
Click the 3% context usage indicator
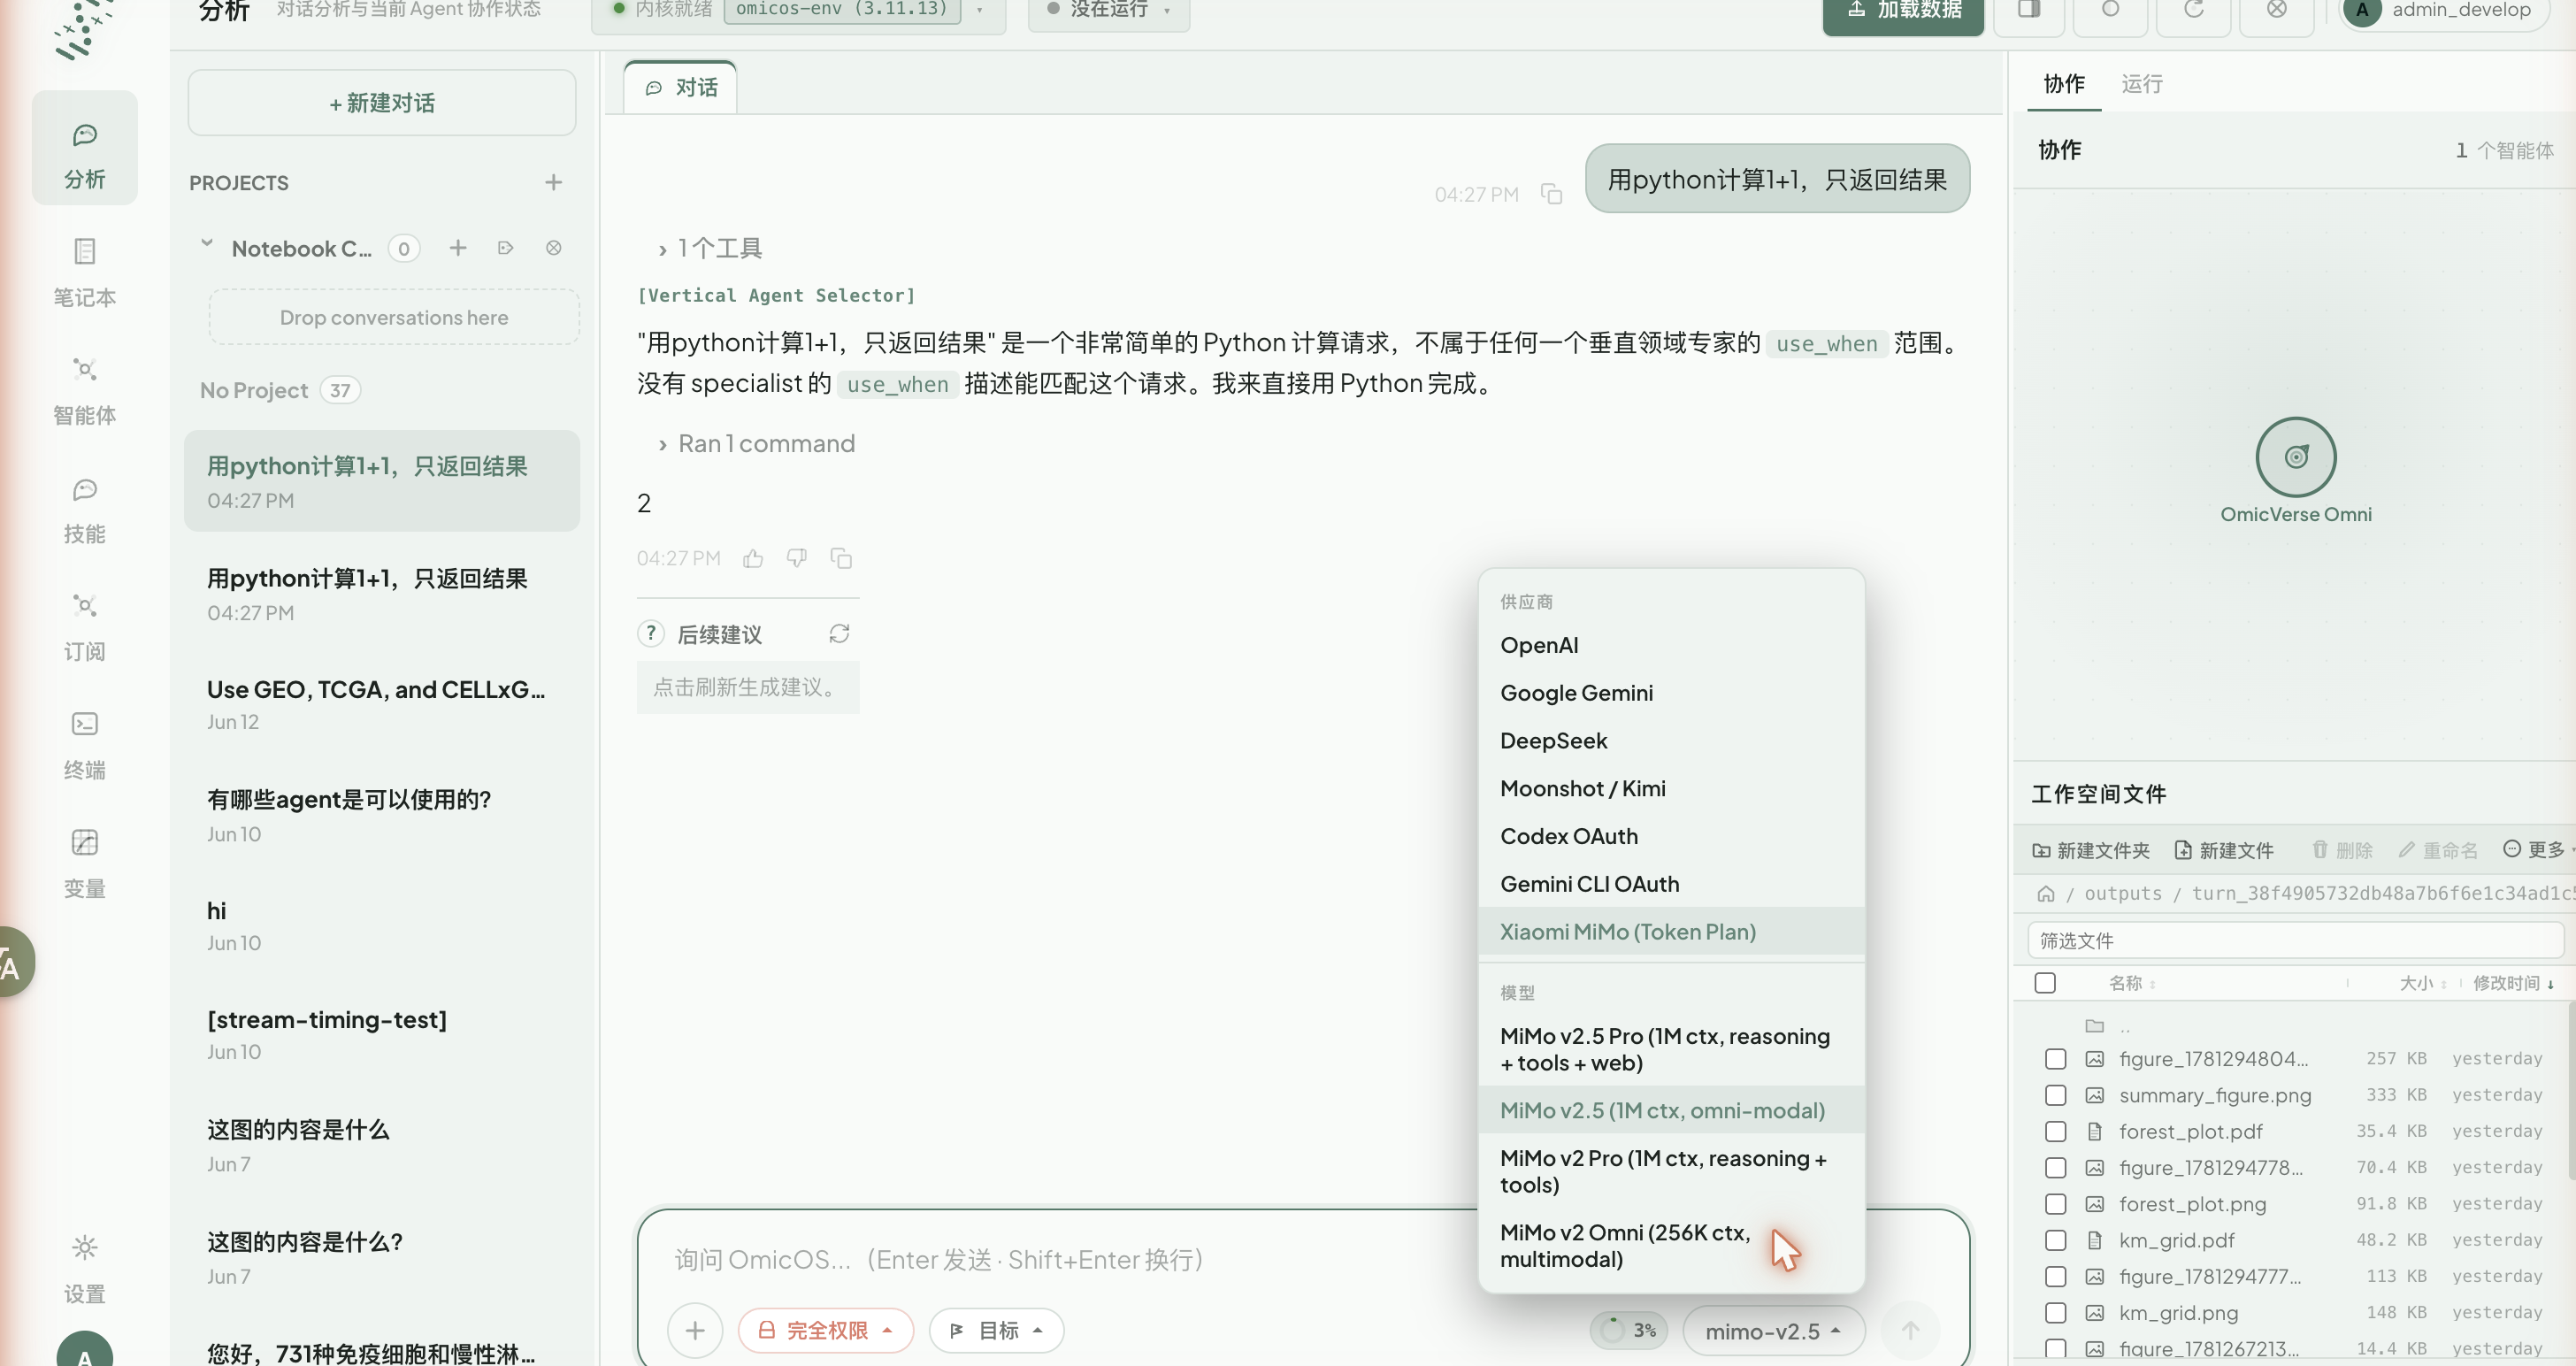point(1629,1330)
